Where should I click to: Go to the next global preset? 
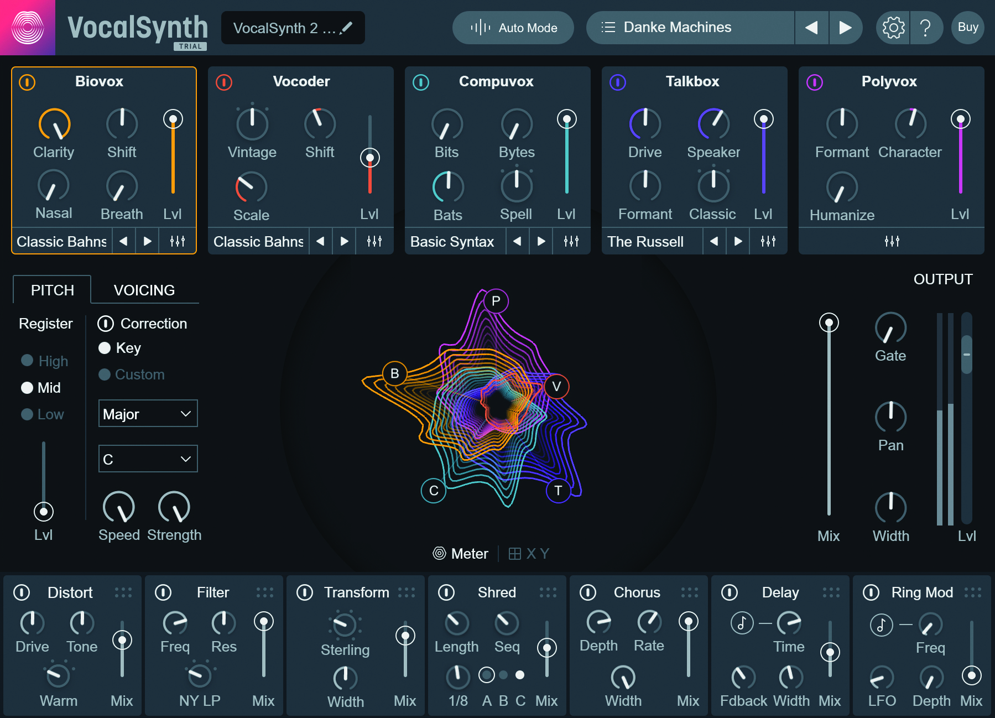pos(845,28)
